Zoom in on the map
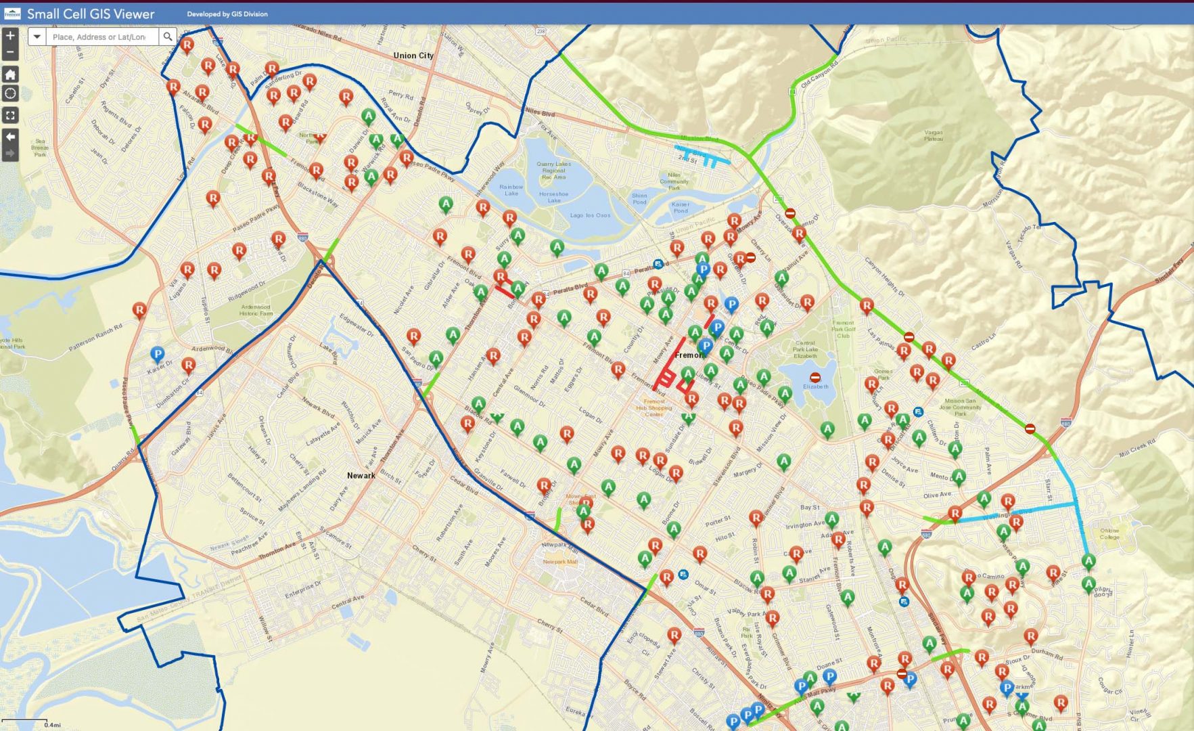1194x731 pixels. coord(10,36)
